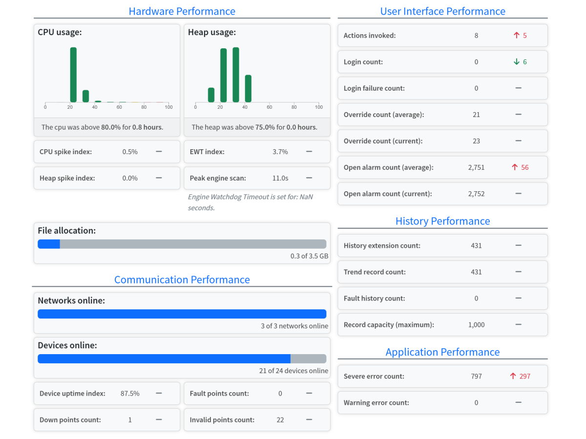
Task: Open the History Performance heading
Action: (x=442, y=221)
